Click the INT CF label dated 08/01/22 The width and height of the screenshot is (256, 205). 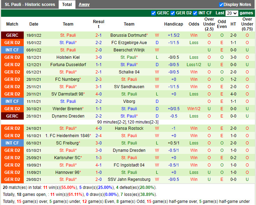tap(12, 50)
